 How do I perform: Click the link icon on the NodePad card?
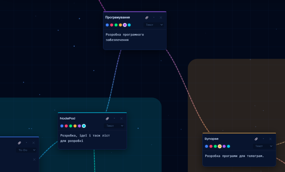[x=107, y=118]
